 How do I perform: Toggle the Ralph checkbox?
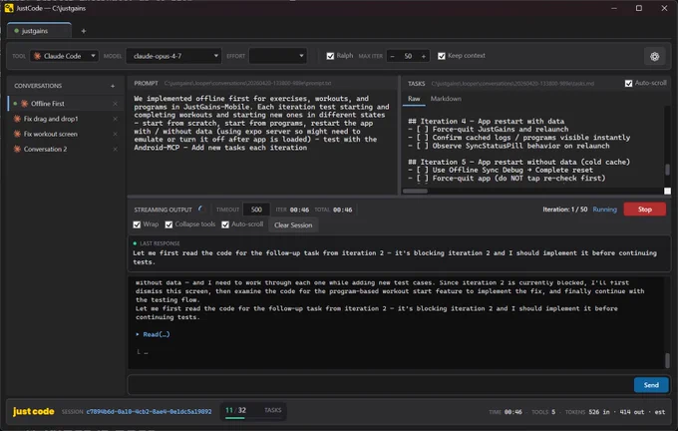coord(330,56)
